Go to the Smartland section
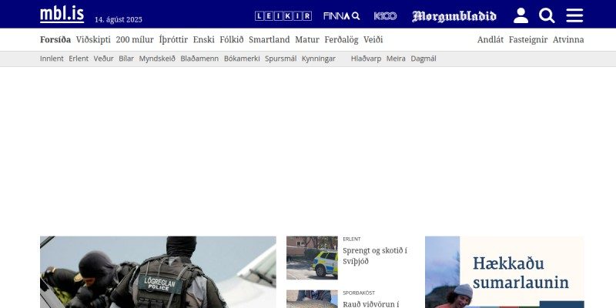This screenshot has height=308, width=616. (269, 40)
